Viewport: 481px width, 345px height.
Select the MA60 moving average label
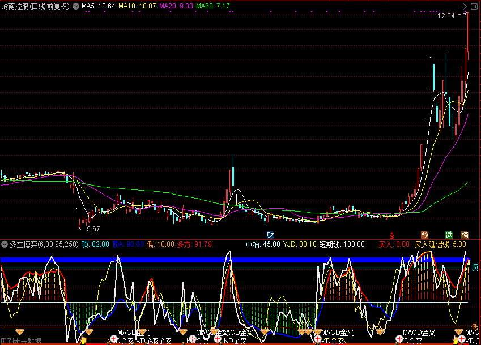213,6
